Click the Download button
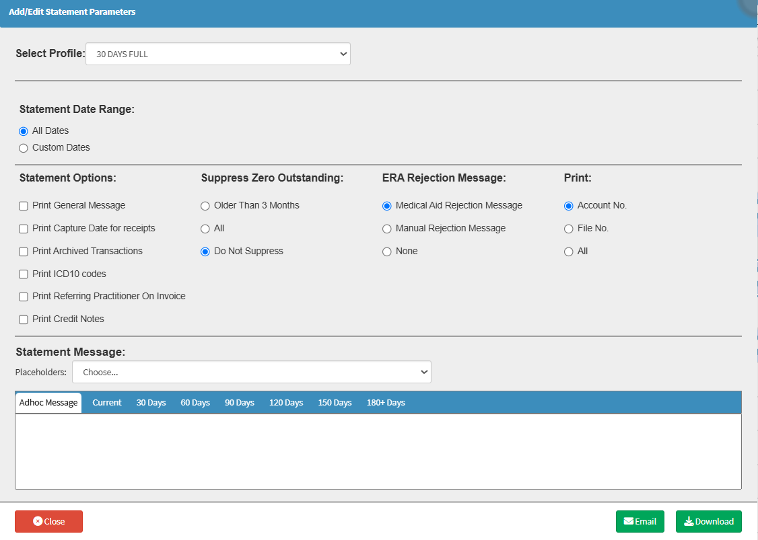 click(x=708, y=522)
